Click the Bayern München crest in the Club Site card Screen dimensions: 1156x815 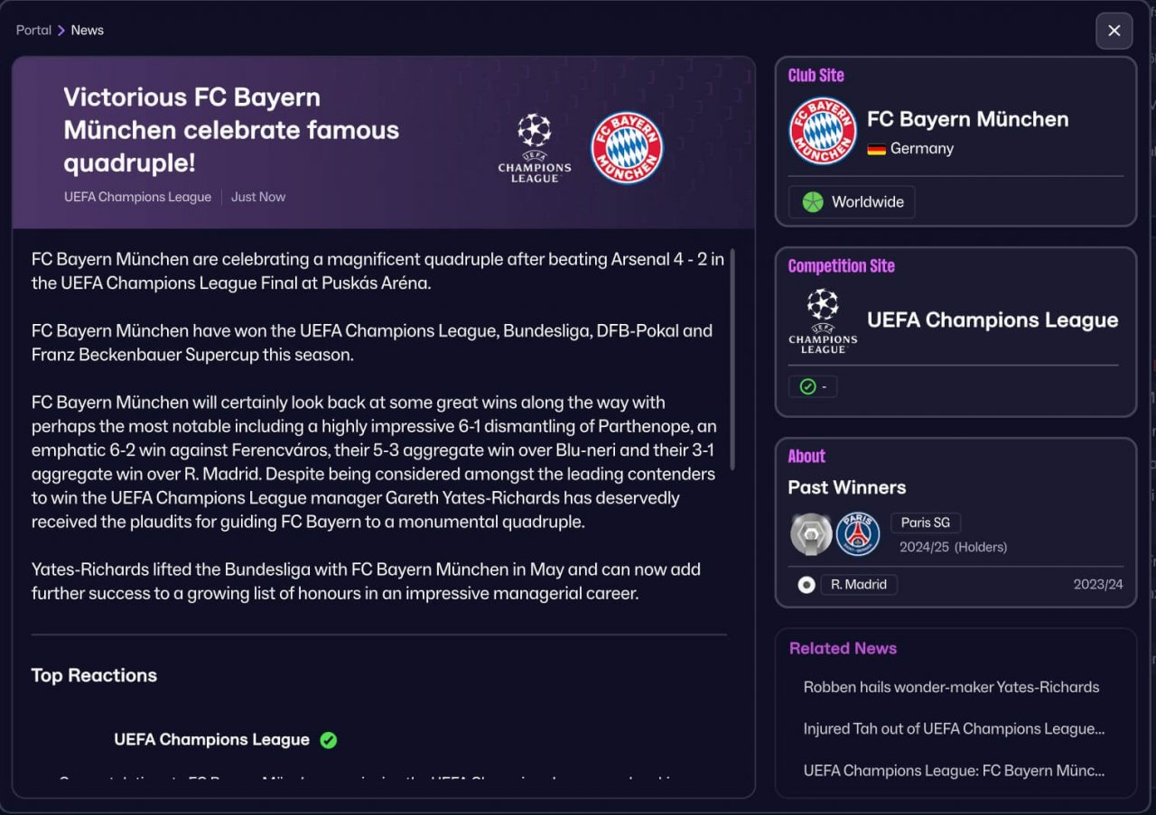823,131
